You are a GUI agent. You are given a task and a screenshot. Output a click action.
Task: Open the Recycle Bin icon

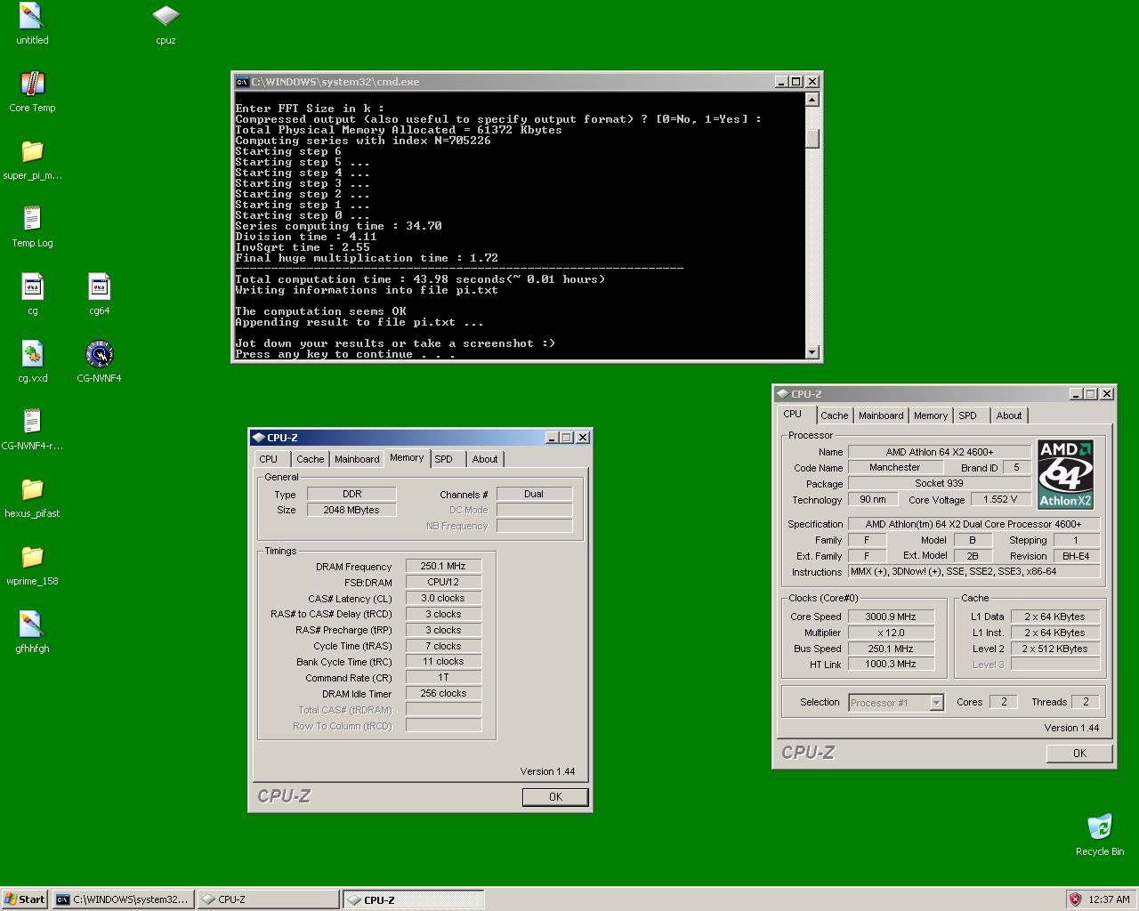1100,834
